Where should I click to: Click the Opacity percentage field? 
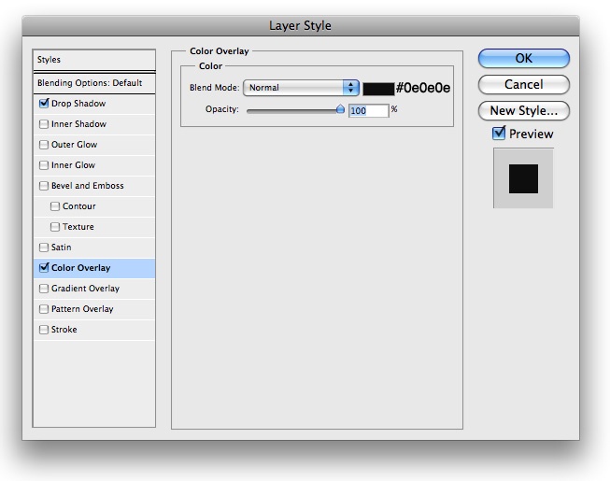(368, 111)
